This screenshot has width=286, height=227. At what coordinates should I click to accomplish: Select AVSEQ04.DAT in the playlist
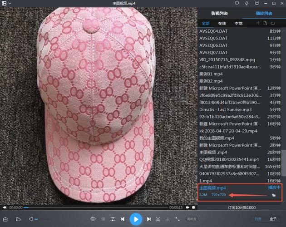pos(240,31)
